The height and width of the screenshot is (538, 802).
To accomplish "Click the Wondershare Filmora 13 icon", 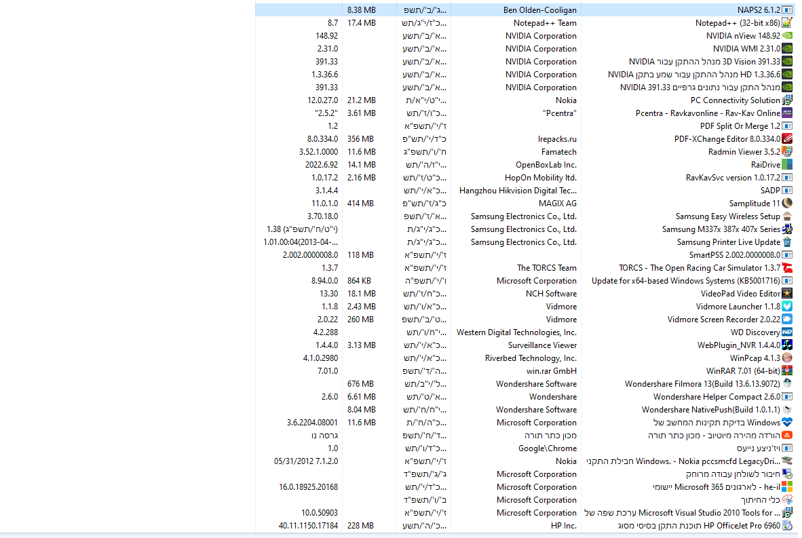I will pos(787,383).
